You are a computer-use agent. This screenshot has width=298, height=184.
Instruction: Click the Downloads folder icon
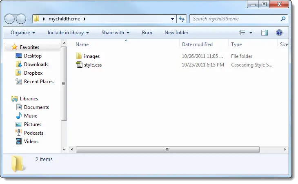[x=19, y=64]
